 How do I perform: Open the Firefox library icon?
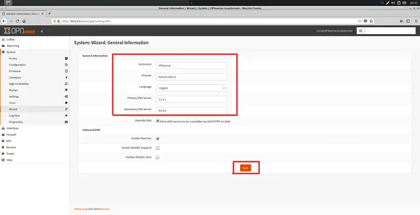click(402, 21)
